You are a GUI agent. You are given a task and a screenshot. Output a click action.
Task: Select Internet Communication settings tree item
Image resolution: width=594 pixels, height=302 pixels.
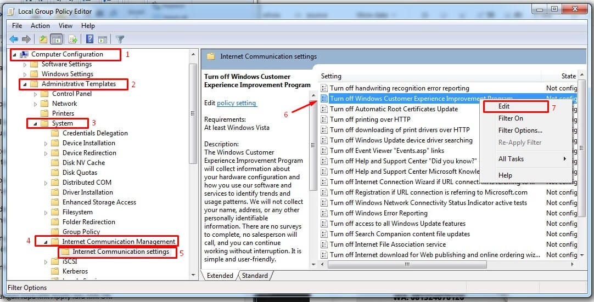pyautogui.click(x=121, y=252)
